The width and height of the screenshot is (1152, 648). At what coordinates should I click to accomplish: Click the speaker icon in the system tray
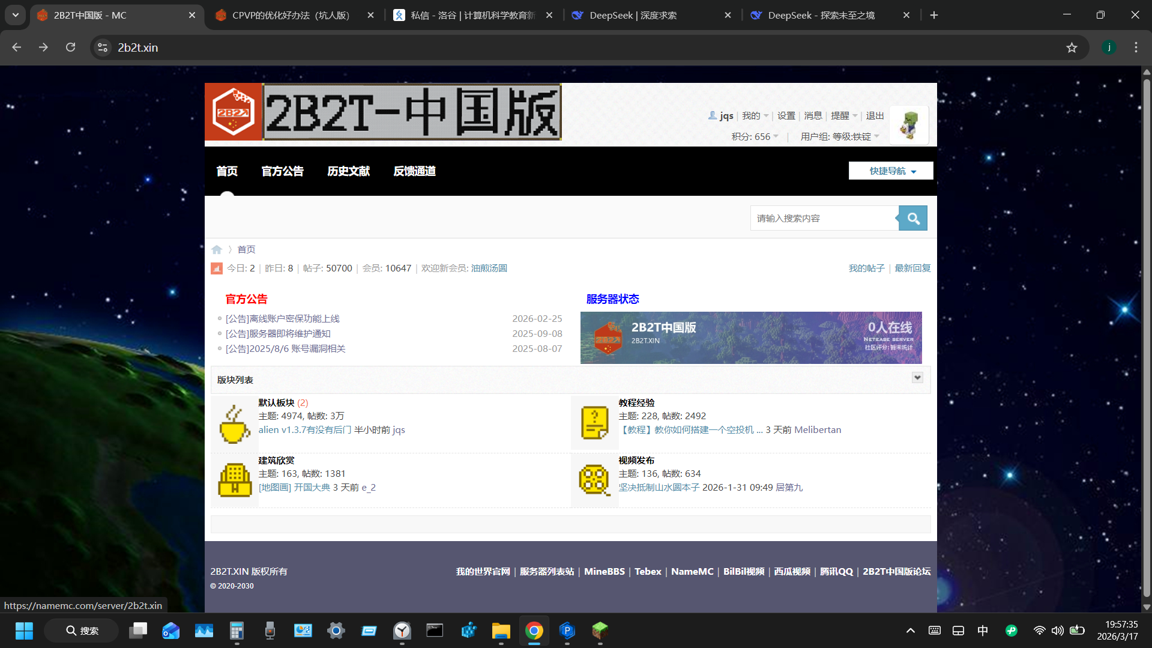click(1058, 631)
